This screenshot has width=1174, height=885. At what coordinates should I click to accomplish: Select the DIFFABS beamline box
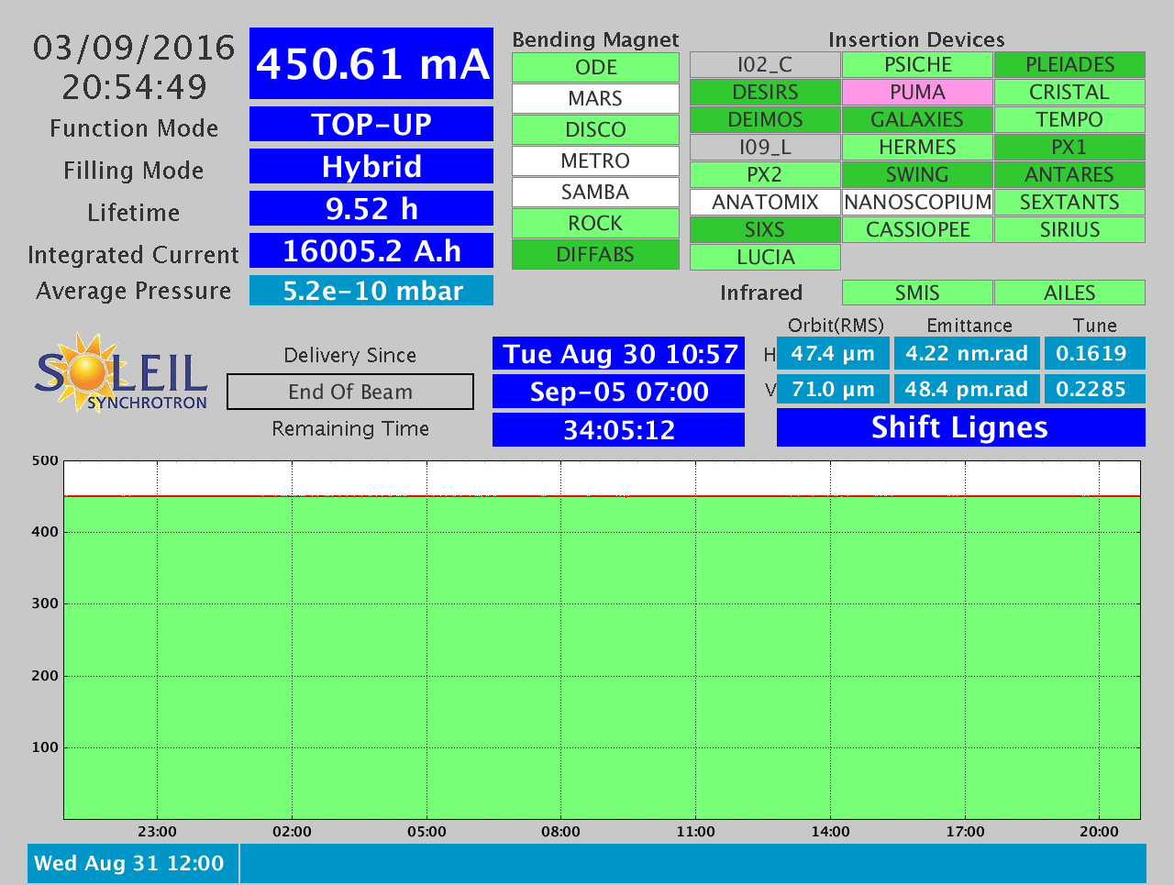pos(595,254)
